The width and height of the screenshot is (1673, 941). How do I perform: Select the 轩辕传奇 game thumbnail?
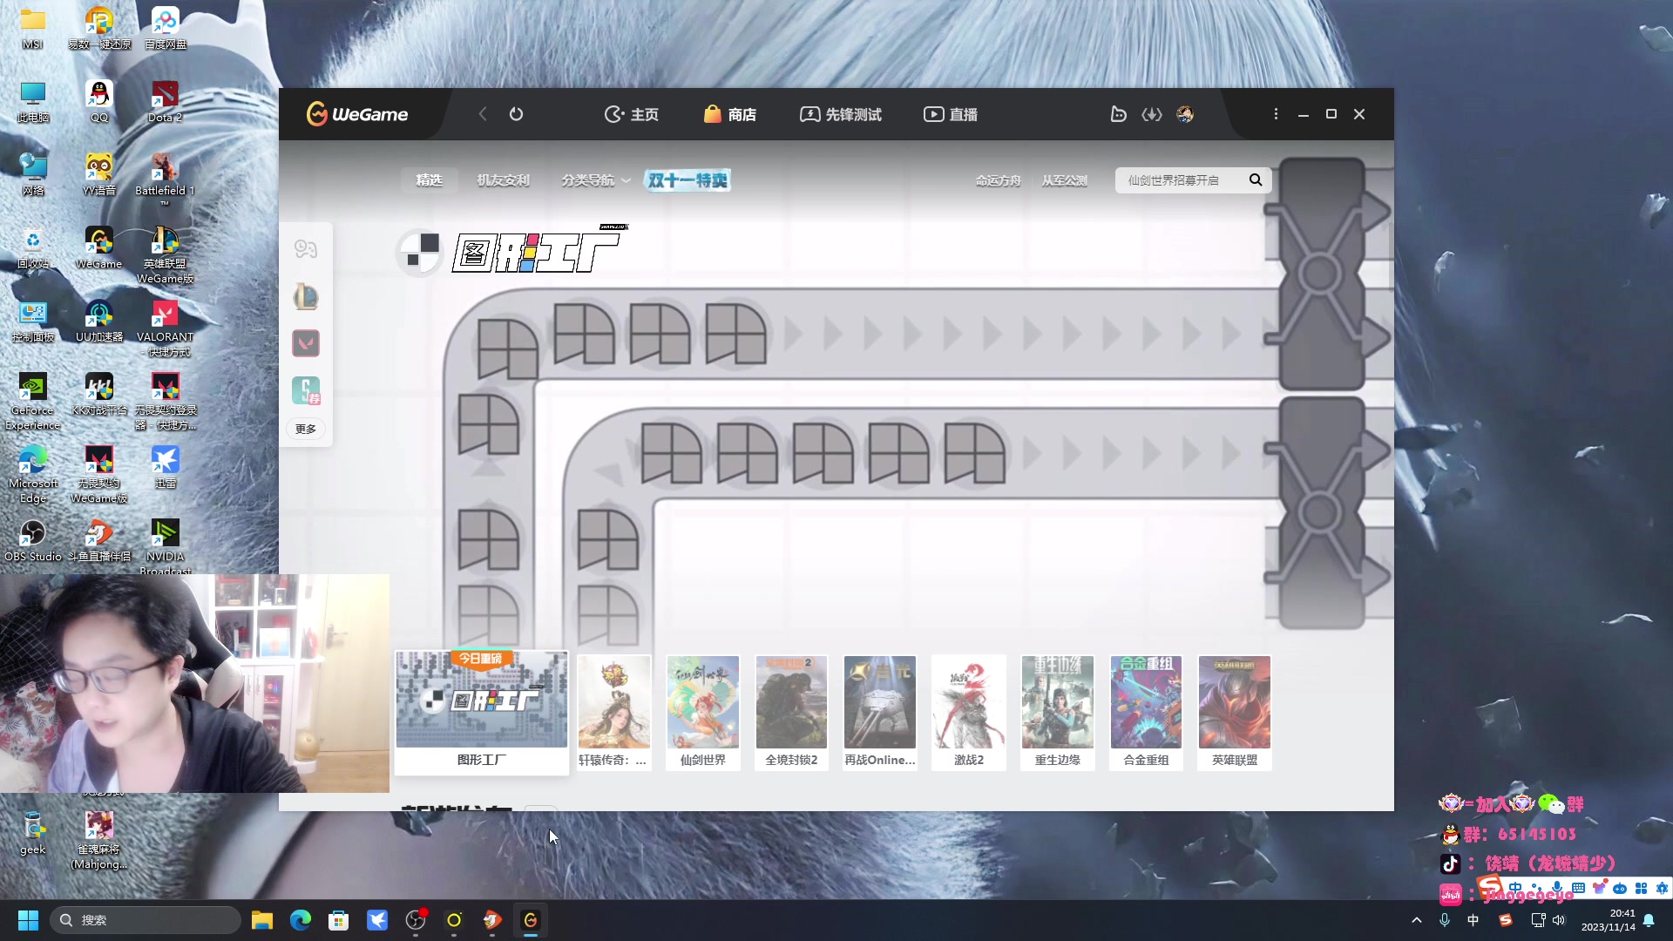pos(614,712)
